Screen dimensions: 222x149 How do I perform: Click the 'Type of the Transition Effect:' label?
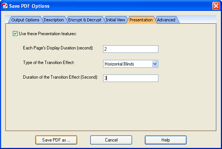(49, 63)
